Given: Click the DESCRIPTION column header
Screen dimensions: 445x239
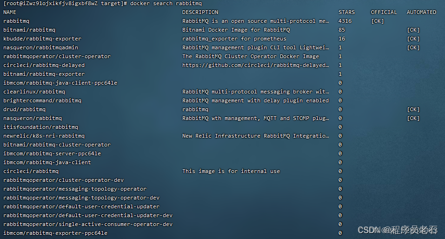Looking at the screenshot, I should [x=200, y=12].
